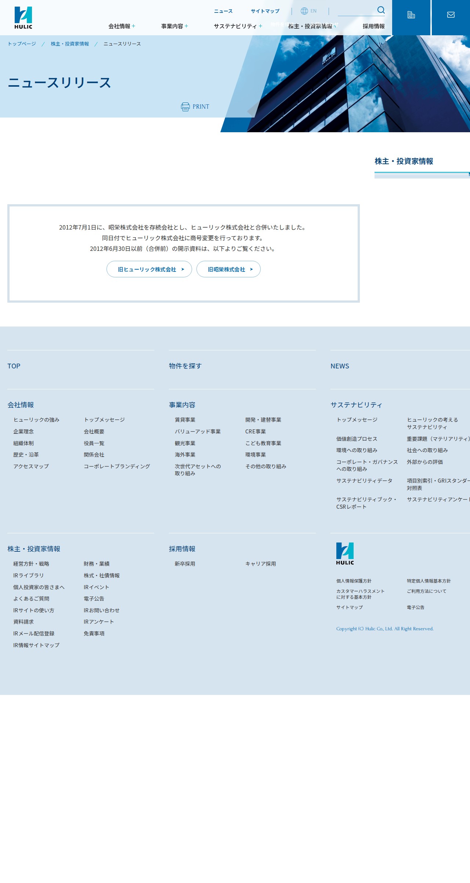The height and width of the screenshot is (883, 470).
Task: Open footer 個人情報保護方針 link
Action: pos(354,581)
